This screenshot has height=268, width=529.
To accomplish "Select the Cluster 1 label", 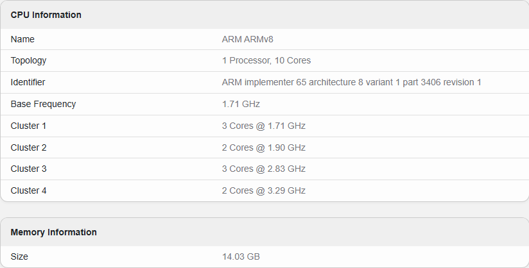I will tap(28, 126).
